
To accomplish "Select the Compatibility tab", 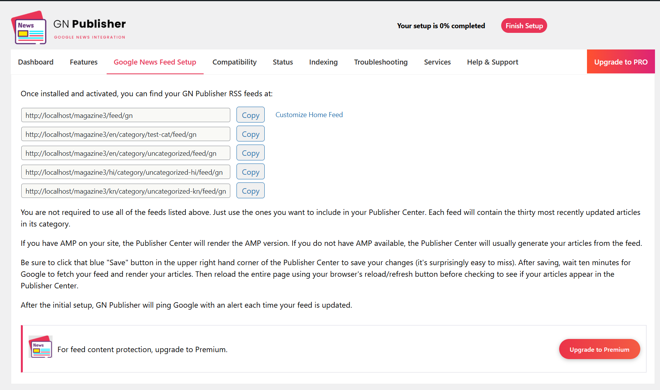I will (234, 62).
